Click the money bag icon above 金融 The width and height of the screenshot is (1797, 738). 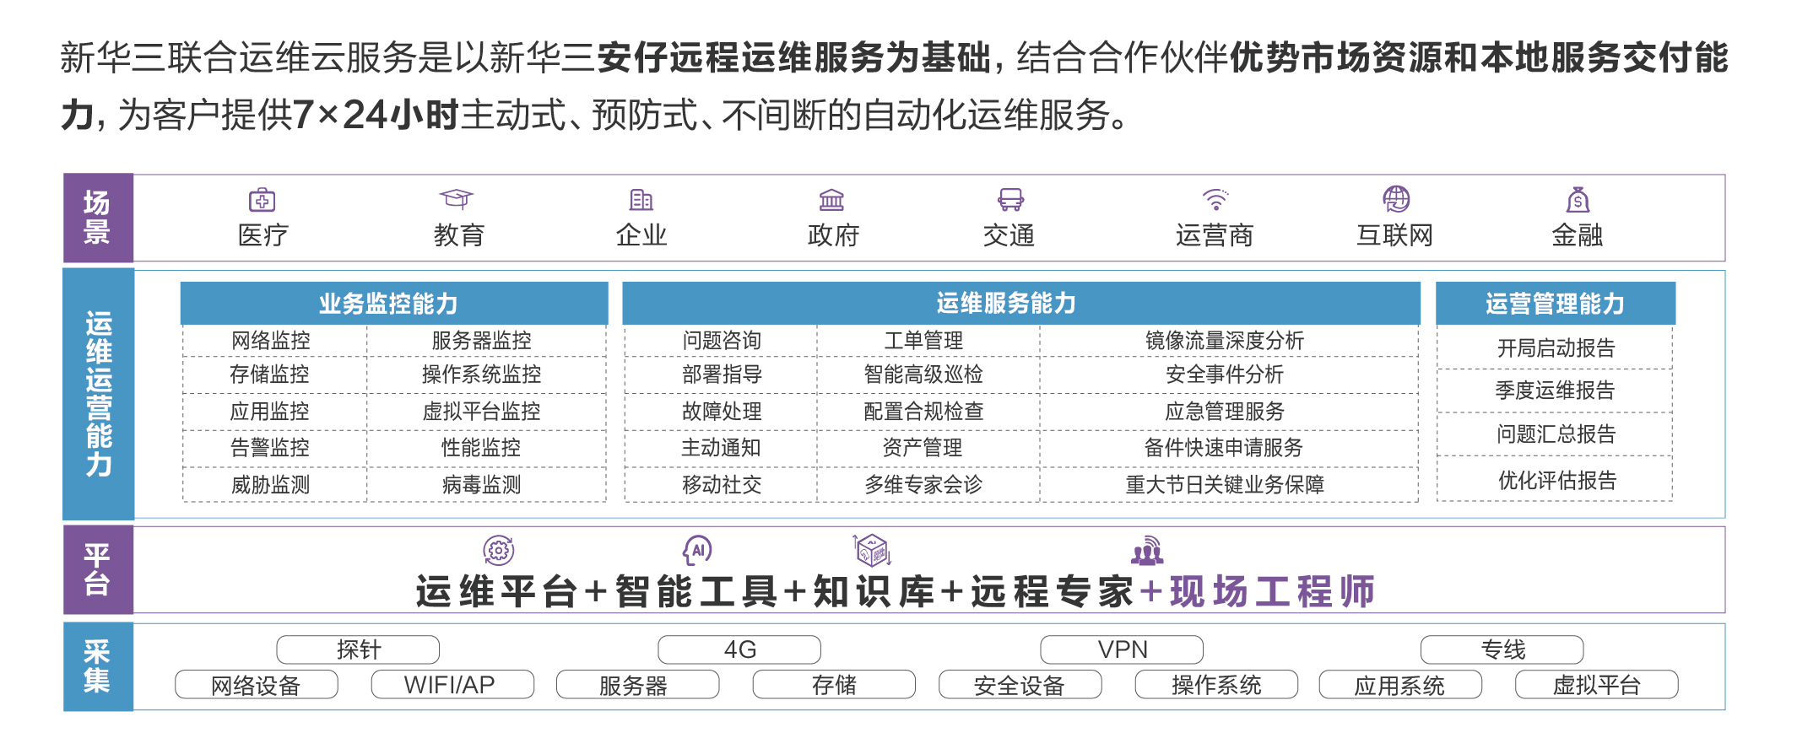[x=1578, y=200]
